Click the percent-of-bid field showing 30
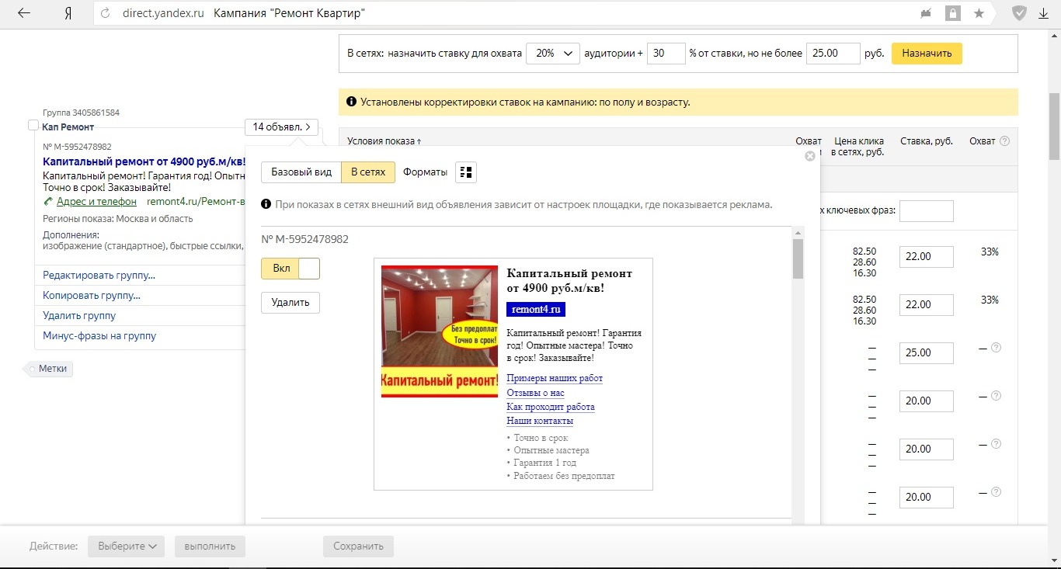 pos(666,54)
